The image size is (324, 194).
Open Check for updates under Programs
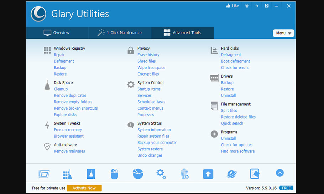coord(237,145)
